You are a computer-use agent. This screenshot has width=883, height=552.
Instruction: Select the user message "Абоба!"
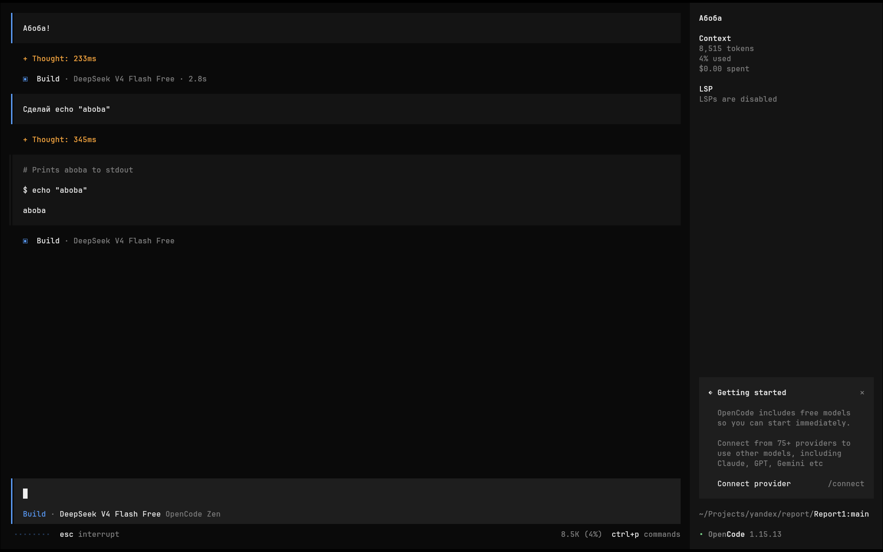(x=347, y=28)
